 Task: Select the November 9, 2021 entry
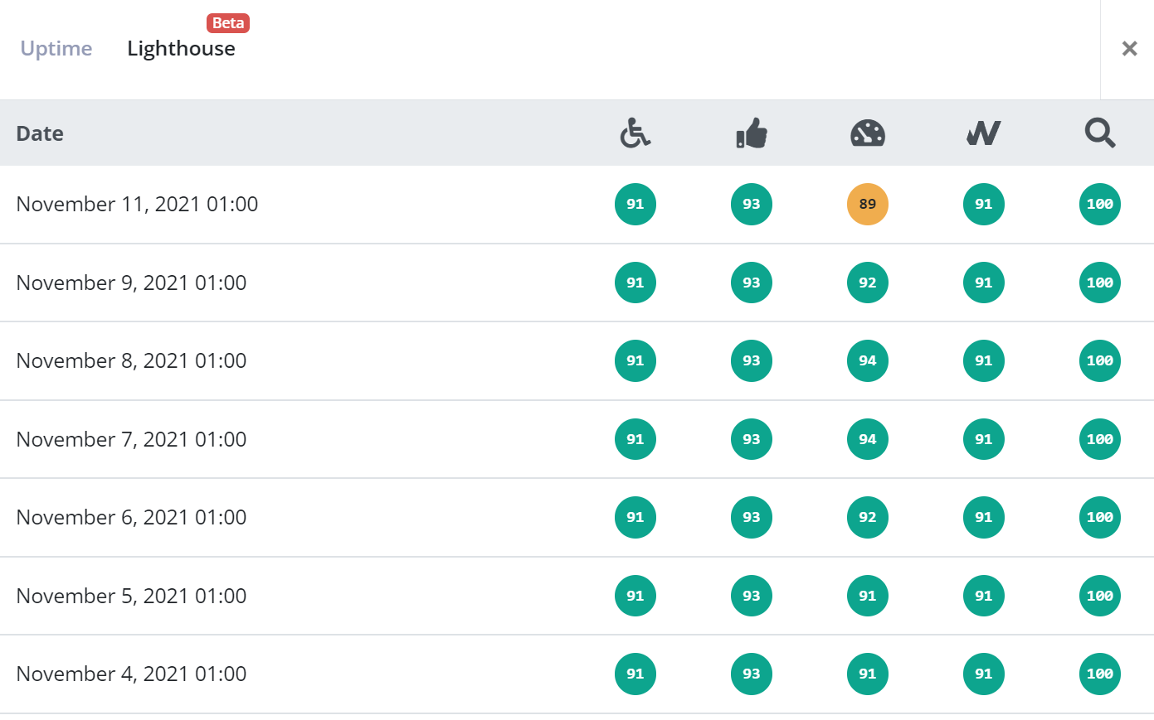130,283
